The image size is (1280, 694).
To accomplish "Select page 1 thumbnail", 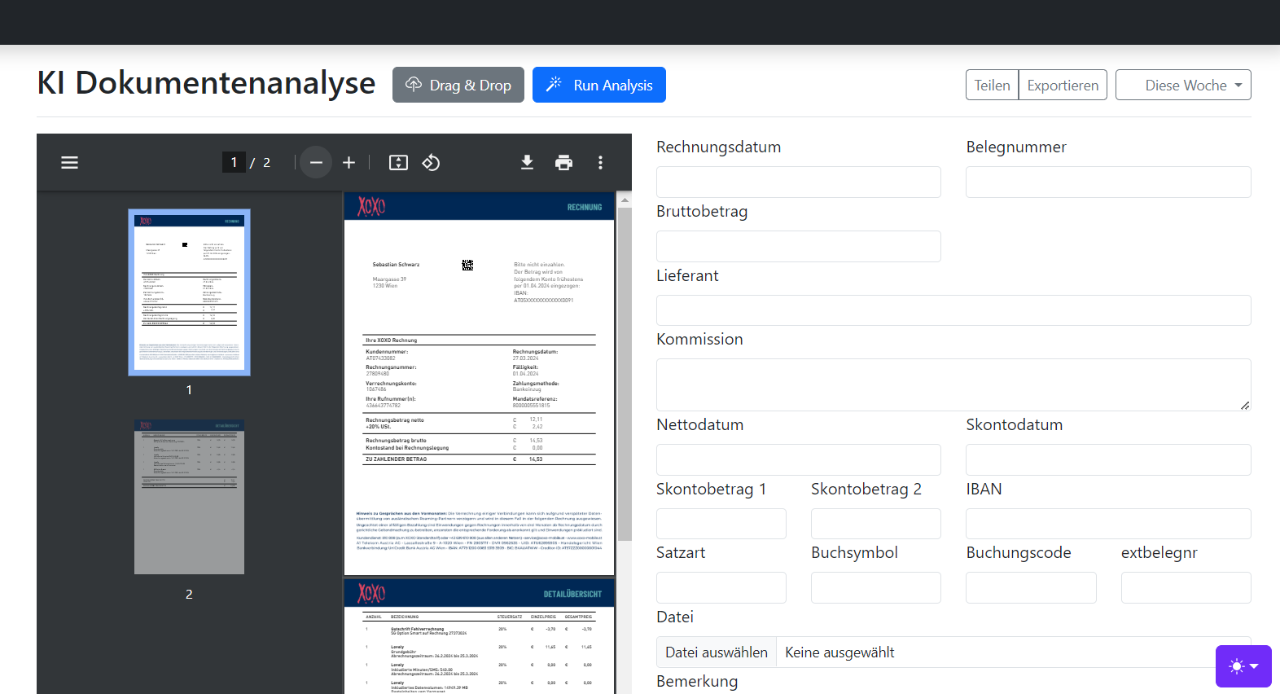I will [189, 292].
